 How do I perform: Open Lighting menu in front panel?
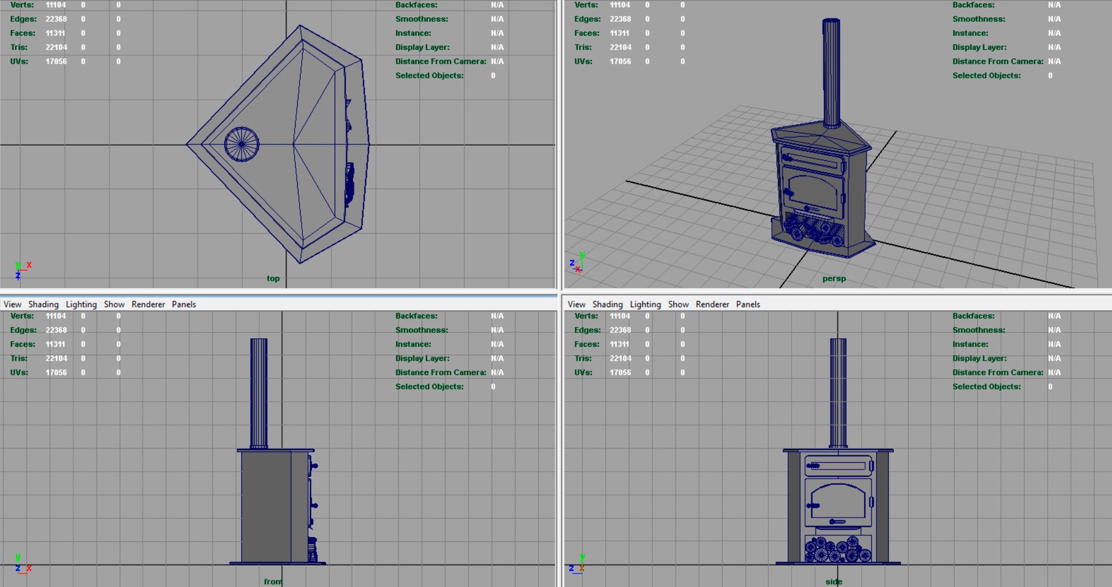81,304
